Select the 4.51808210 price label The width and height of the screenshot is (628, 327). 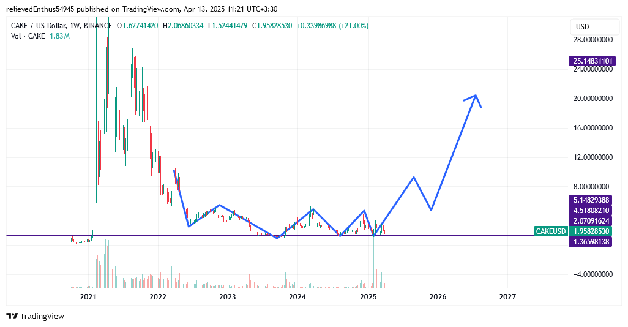tap(590, 211)
